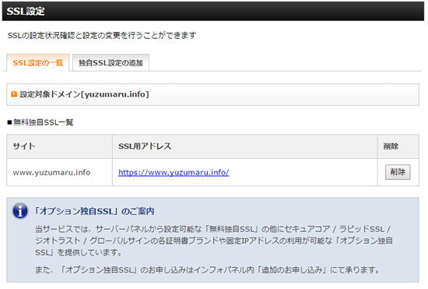Click the 削除 column header
Screen dimensions: 428x289
(x=398, y=146)
